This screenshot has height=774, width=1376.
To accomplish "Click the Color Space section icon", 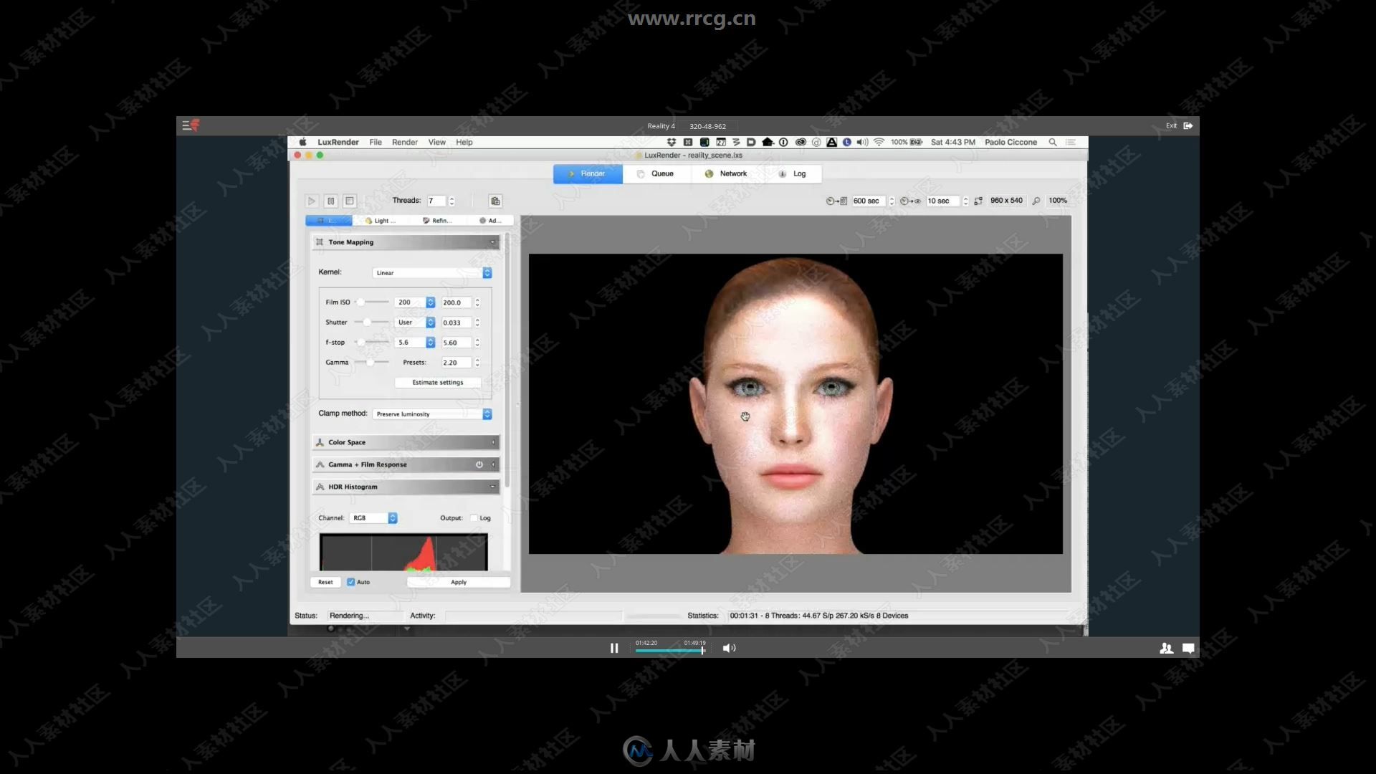I will click(x=320, y=442).
